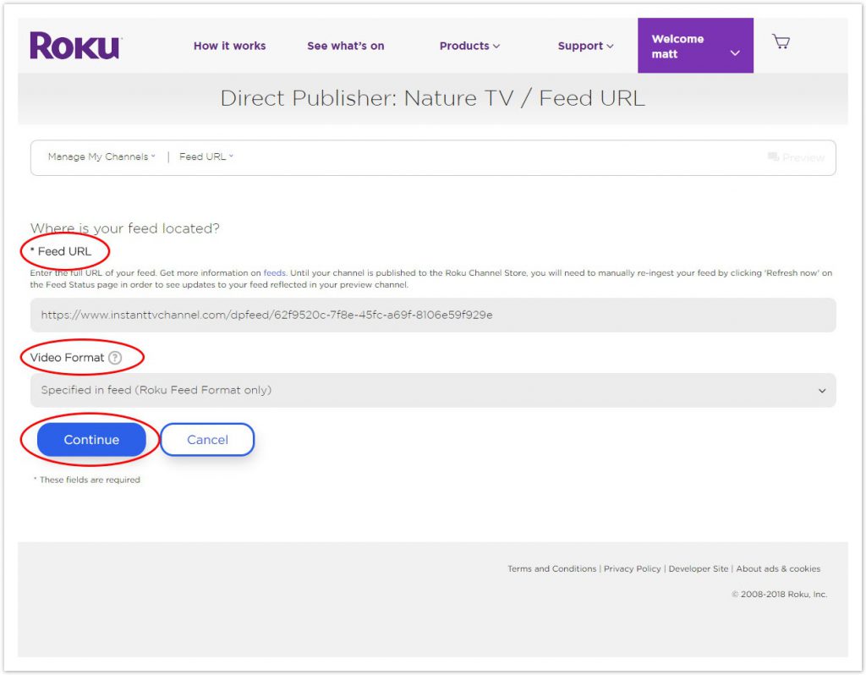Click the page title 'Direct Publisher: Nature TV / Feed URL'
Viewport: 866px width, 675px height.
pyautogui.click(x=432, y=98)
